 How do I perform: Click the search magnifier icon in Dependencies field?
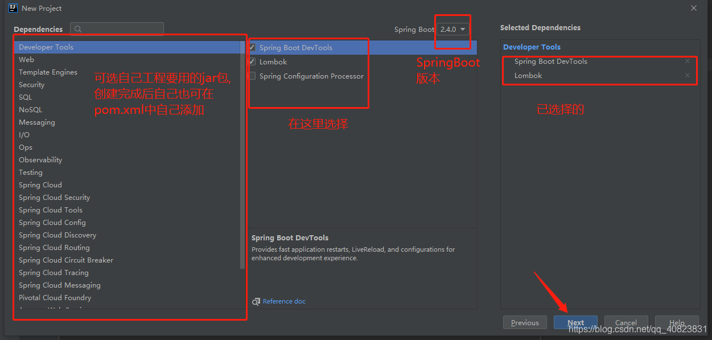click(x=78, y=29)
